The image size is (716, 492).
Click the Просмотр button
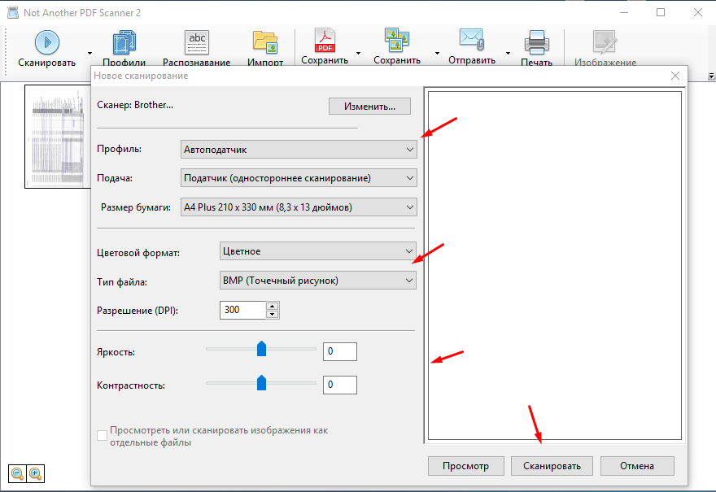465,466
